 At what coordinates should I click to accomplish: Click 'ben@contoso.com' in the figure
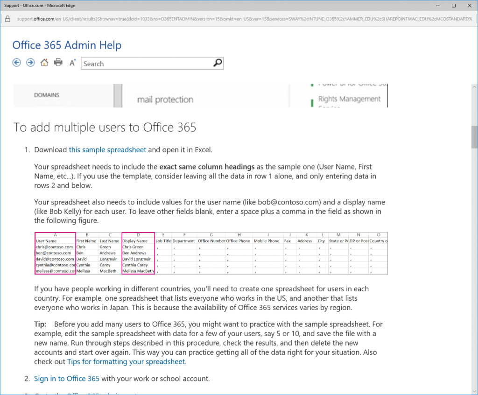point(53,253)
